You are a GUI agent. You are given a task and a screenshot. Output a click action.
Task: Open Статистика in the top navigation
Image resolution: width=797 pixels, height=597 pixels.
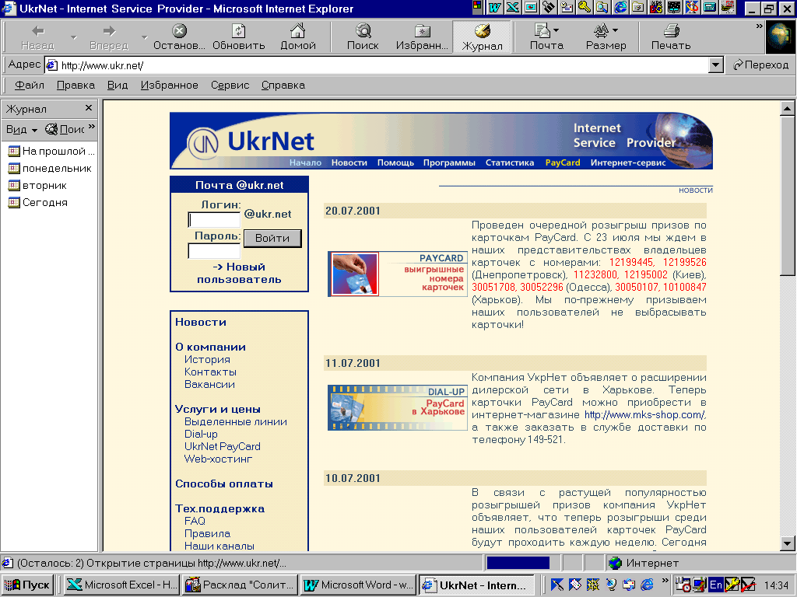pos(509,162)
